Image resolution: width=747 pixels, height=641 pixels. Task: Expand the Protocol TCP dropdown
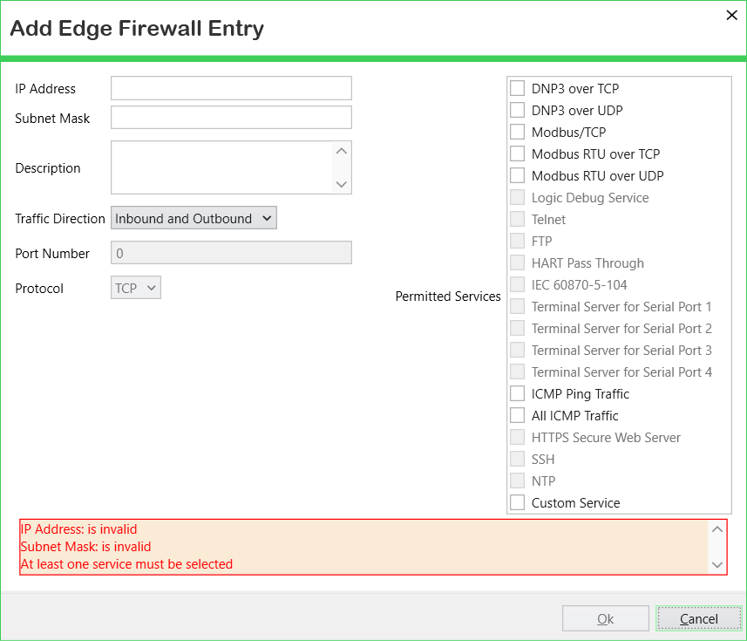coord(136,288)
